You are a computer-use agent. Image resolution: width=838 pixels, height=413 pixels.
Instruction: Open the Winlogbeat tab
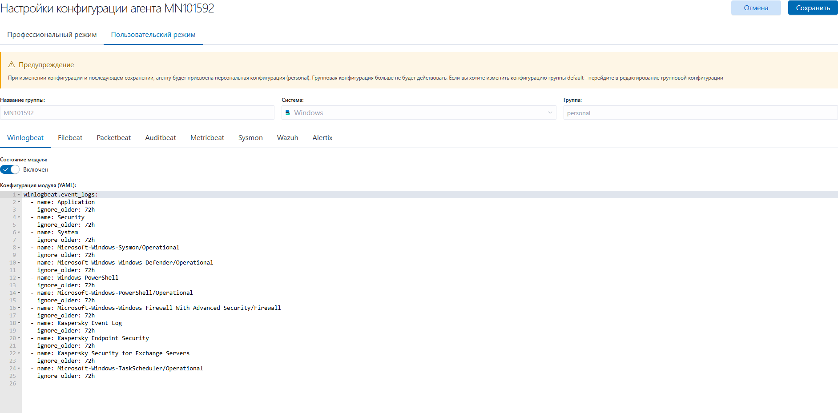[25, 138]
